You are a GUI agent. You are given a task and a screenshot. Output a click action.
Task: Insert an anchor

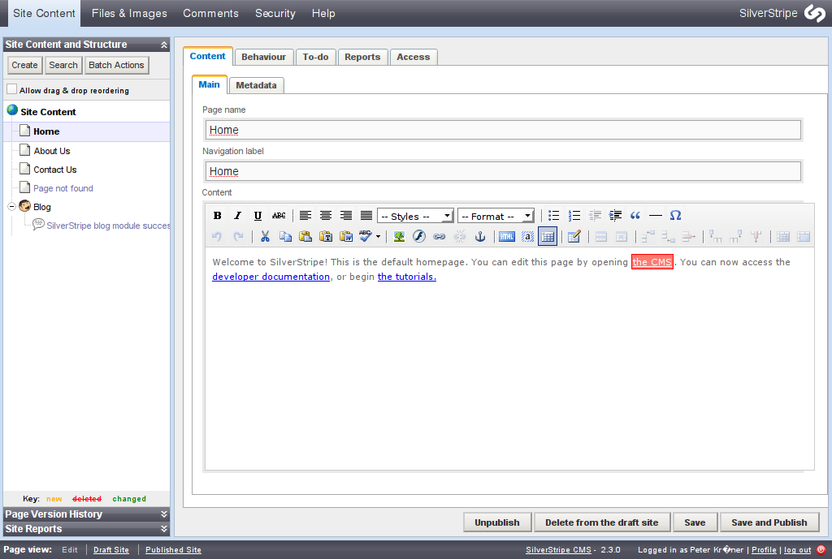[480, 236]
